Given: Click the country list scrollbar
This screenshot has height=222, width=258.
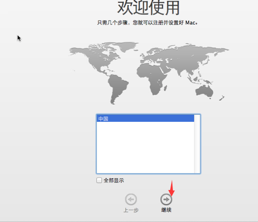Looking at the screenshot, I should 197,144.
